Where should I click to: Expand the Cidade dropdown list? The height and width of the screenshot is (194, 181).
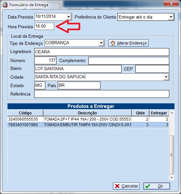[x=166, y=77]
